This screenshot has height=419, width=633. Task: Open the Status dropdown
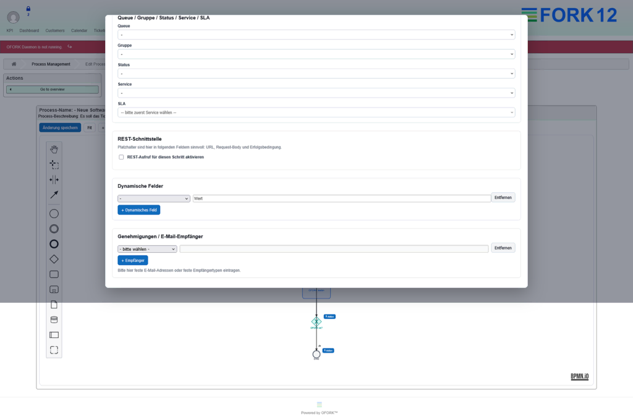click(316, 74)
